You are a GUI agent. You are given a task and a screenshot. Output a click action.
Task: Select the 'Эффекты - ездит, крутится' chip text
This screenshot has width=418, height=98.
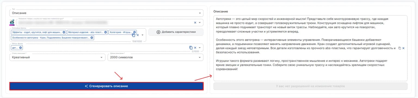click(x=37, y=32)
